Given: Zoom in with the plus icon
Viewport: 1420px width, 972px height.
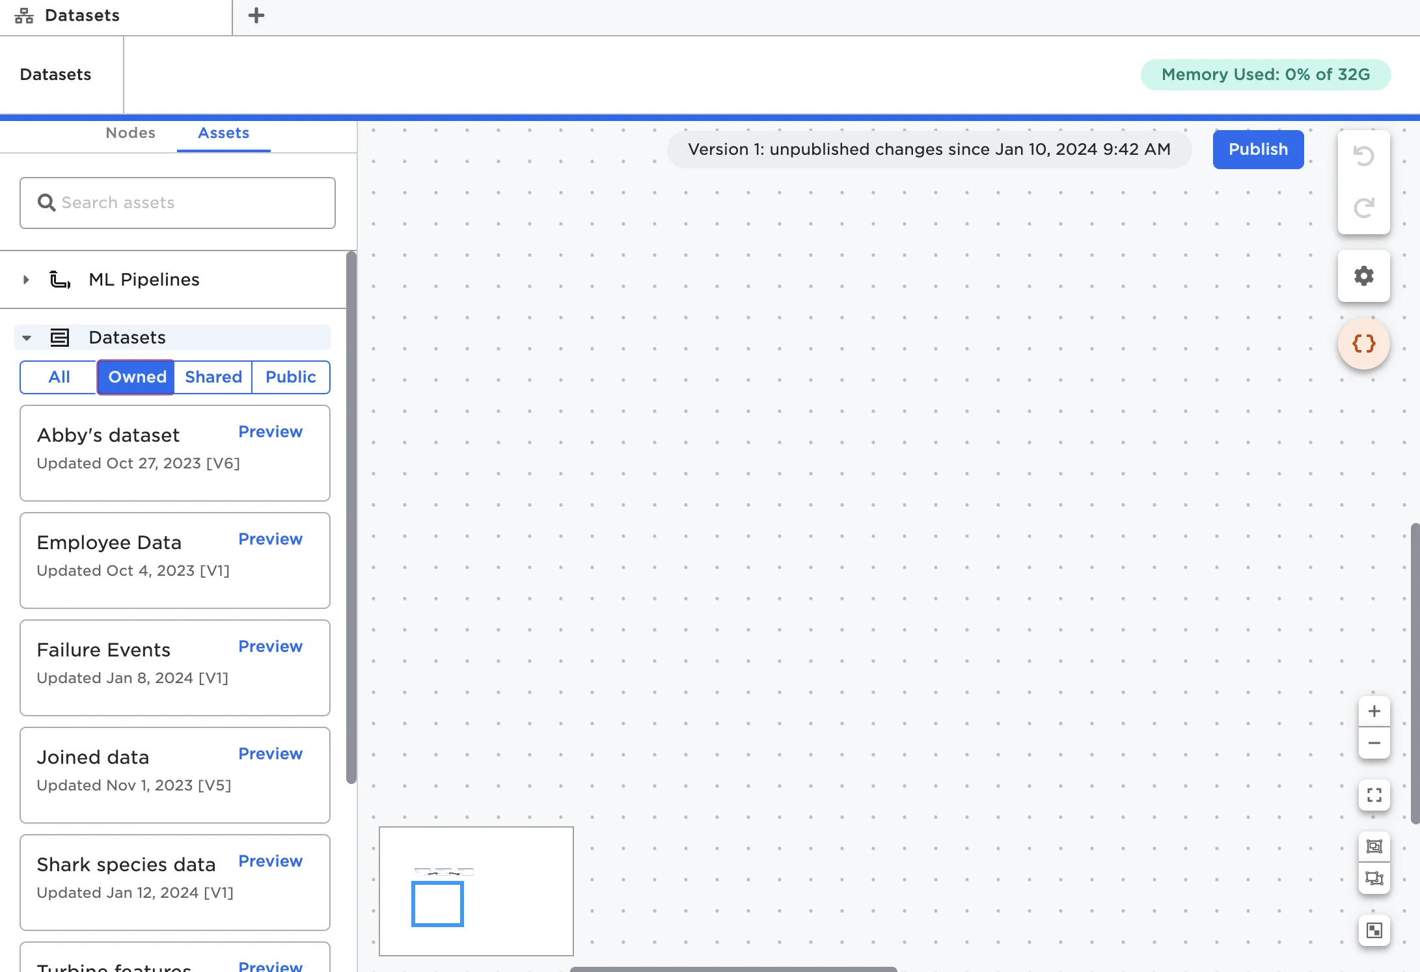Looking at the screenshot, I should [1374, 711].
